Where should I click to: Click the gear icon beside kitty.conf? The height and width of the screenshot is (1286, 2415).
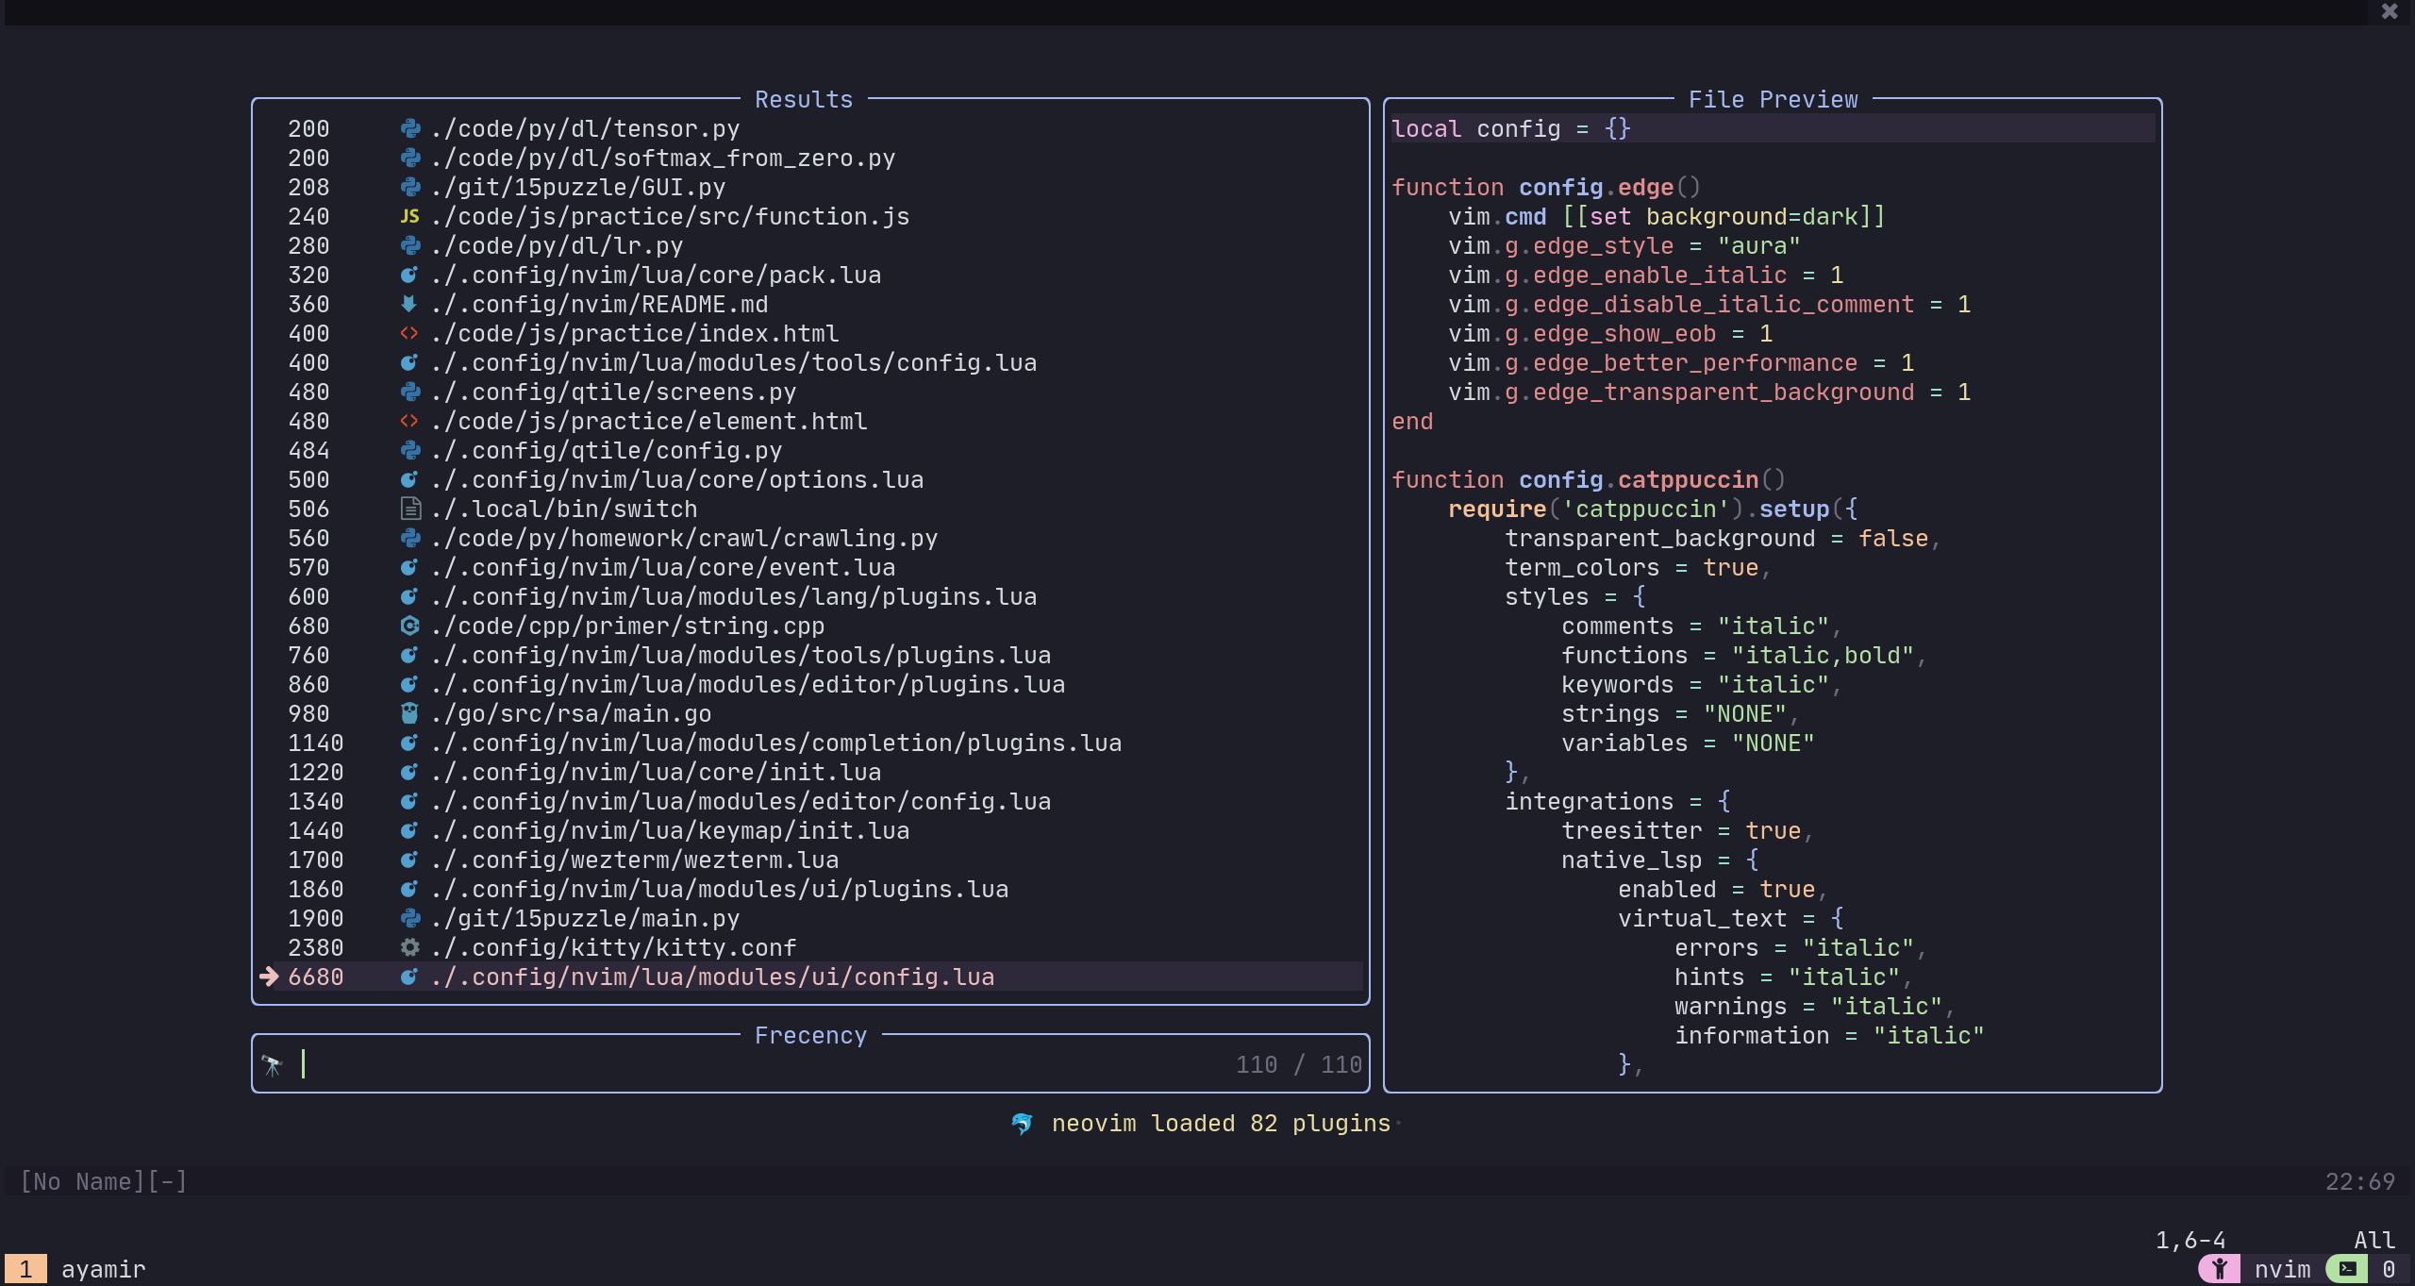coord(409,948)
